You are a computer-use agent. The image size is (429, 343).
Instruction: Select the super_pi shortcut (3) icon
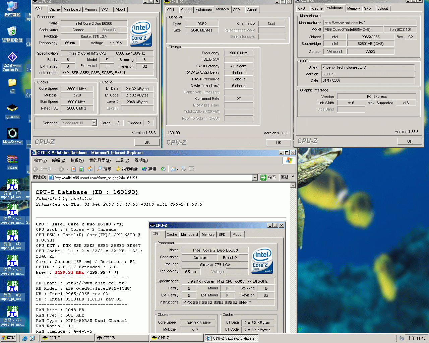point(12,214)
